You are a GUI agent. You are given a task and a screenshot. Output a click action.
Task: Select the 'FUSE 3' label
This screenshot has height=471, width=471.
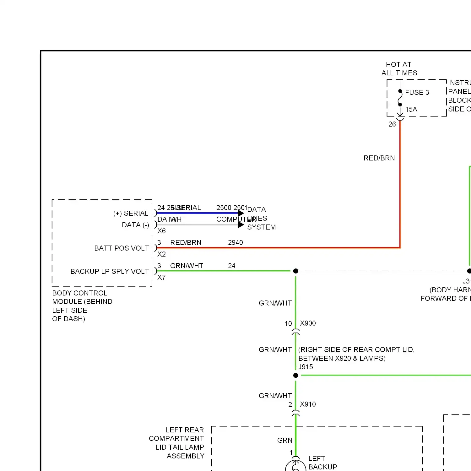point(417,92)
